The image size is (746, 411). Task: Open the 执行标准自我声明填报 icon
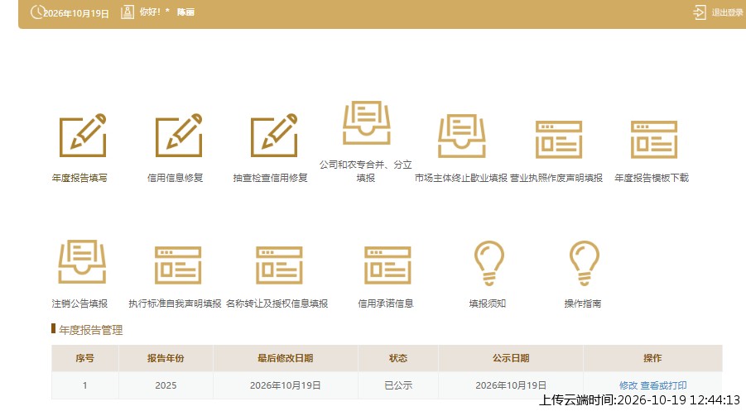coord(178,265)
